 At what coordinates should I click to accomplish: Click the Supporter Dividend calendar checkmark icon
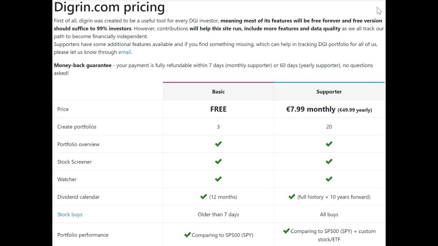pos(292,197)
